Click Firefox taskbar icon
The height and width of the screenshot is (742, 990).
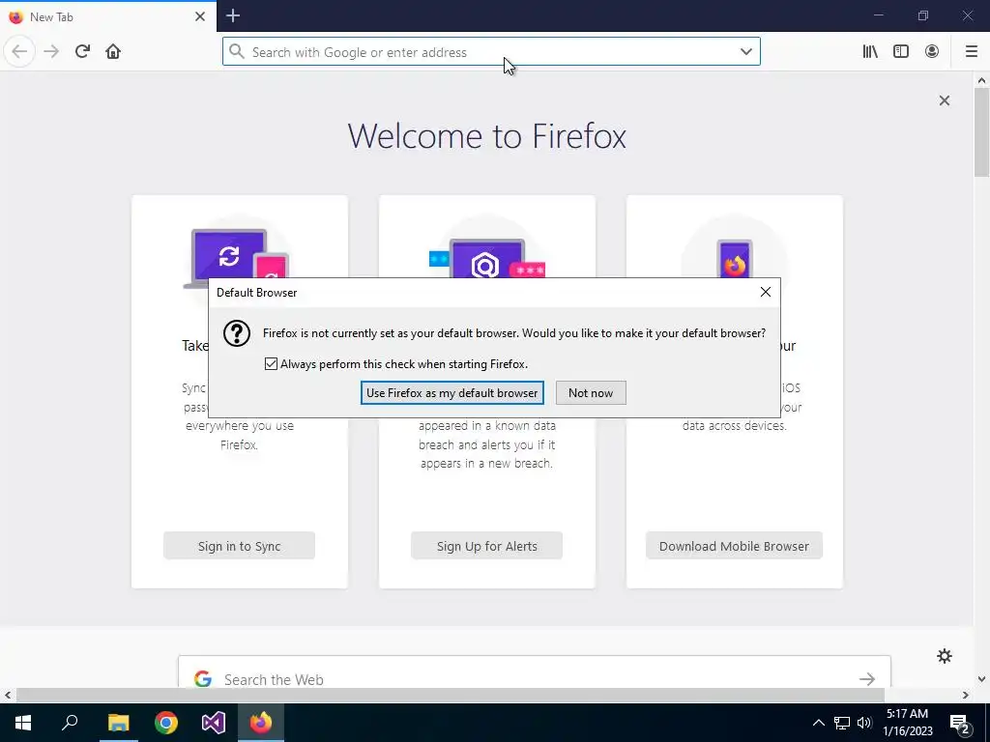(x=261, y=723)
